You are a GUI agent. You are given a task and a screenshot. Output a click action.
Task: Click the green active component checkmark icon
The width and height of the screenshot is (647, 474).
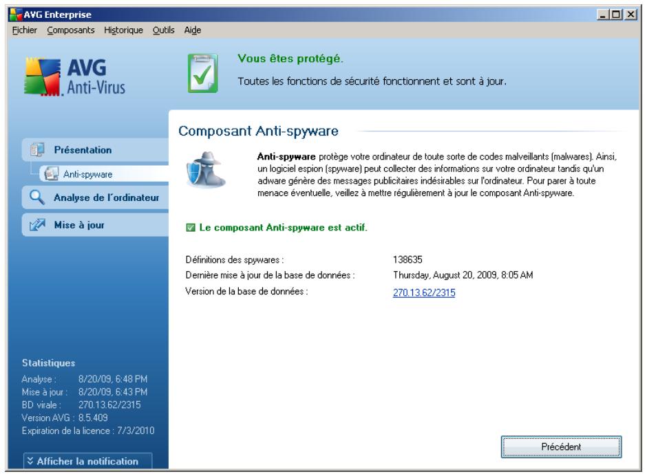tap(191, 227)
